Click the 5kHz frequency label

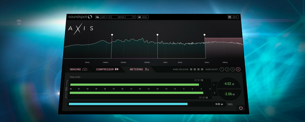coord(207,63)
